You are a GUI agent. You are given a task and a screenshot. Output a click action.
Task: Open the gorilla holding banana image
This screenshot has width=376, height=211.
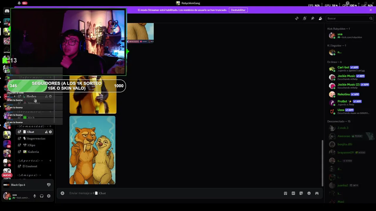tap(93, 95)
